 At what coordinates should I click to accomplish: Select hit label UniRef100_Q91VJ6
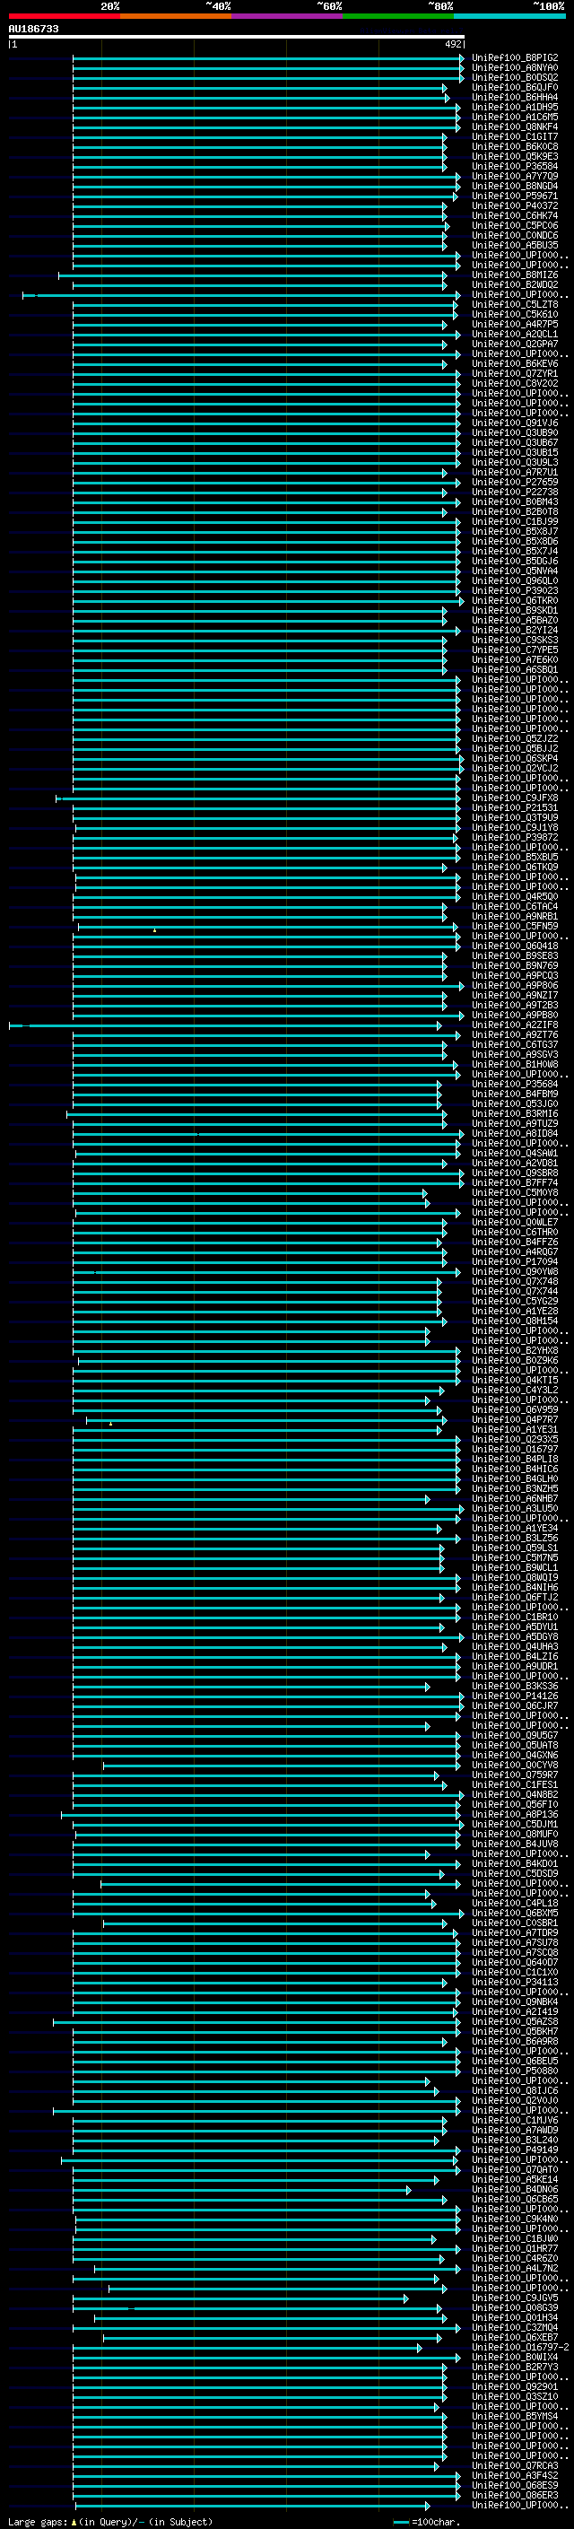515,423
